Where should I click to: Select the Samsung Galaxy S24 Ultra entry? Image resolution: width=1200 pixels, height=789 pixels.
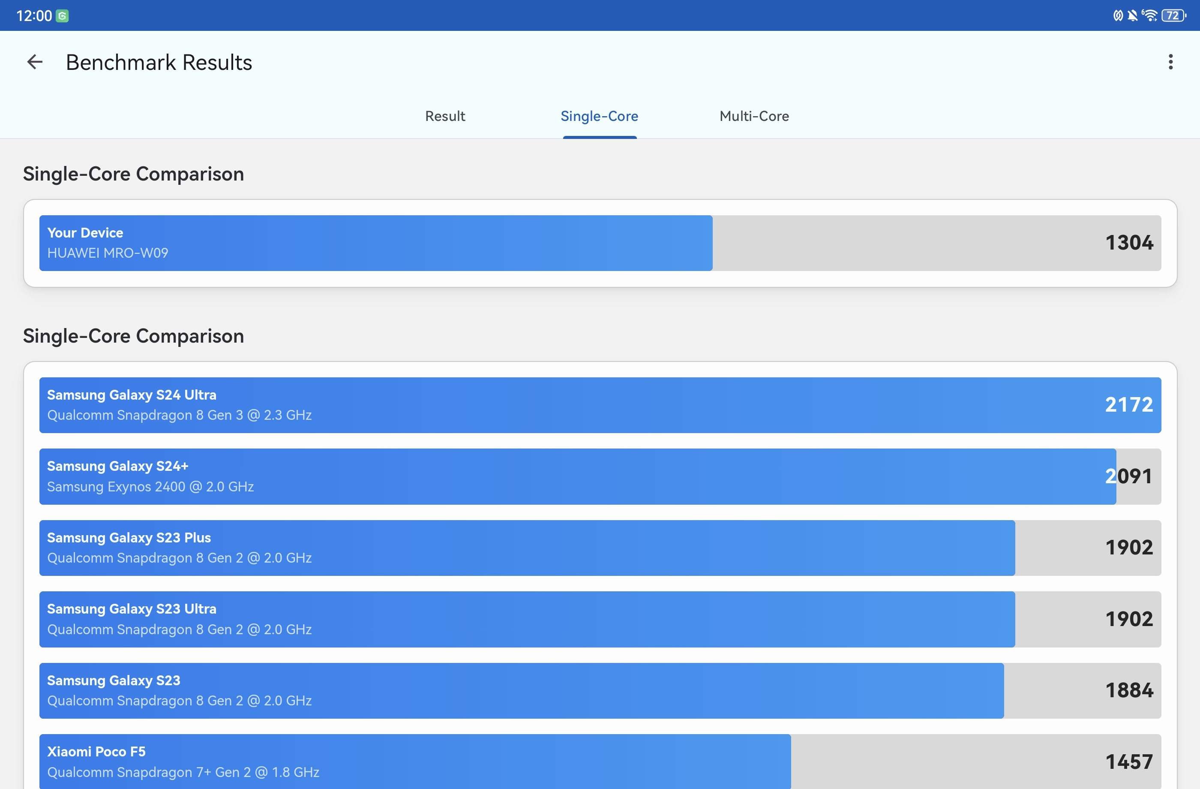click(600, 405)
